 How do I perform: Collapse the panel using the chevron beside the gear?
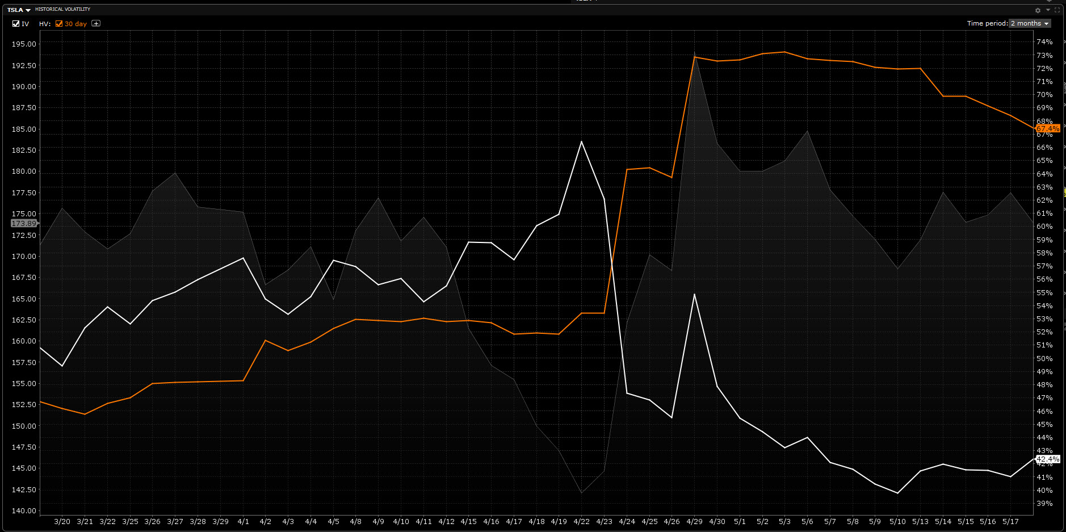pyautogui.click(x=1048, y=10)
